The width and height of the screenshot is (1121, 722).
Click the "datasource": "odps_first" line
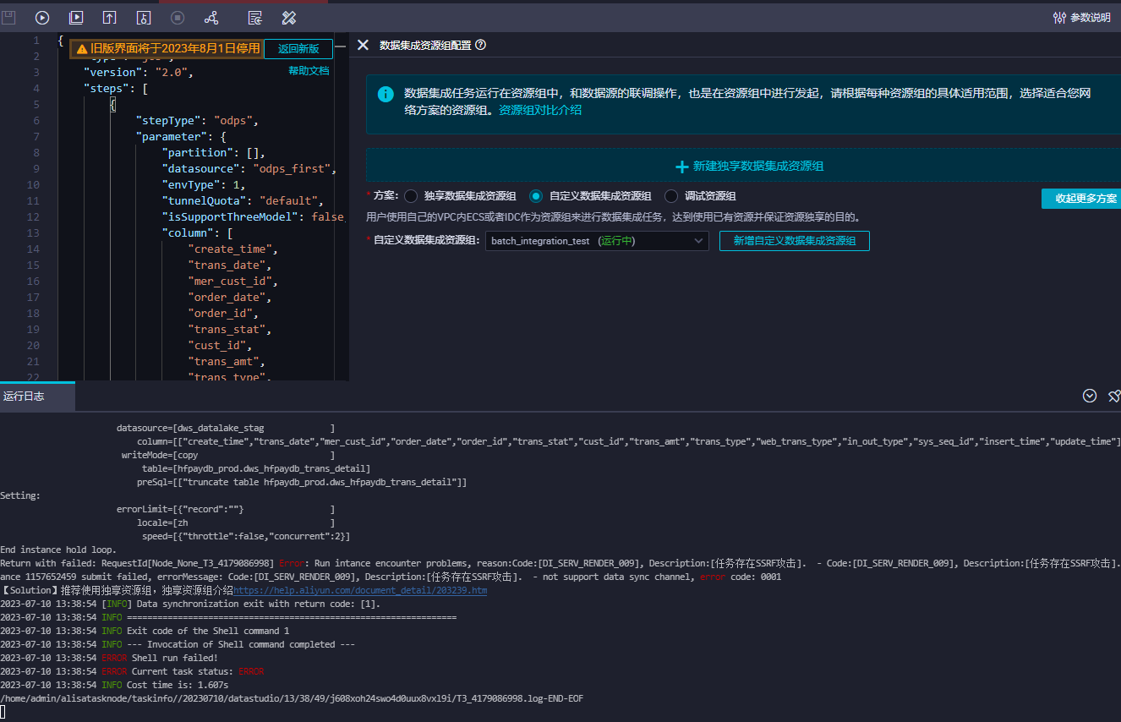249,169
